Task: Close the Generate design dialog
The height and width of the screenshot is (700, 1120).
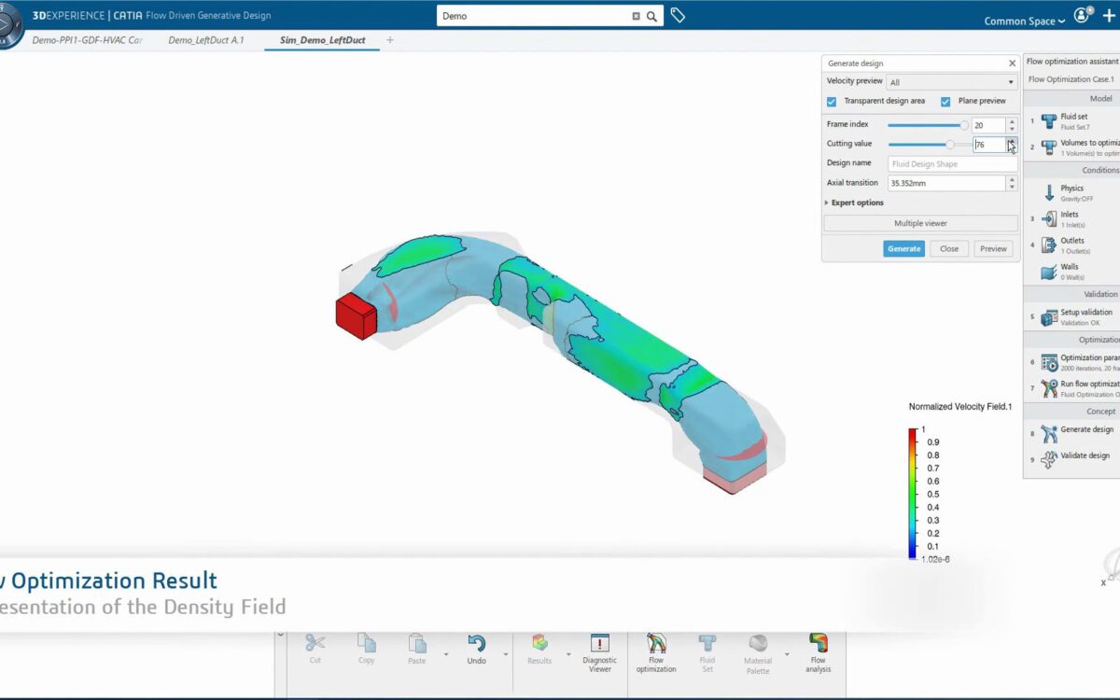Action: (x=1012, y=63)
